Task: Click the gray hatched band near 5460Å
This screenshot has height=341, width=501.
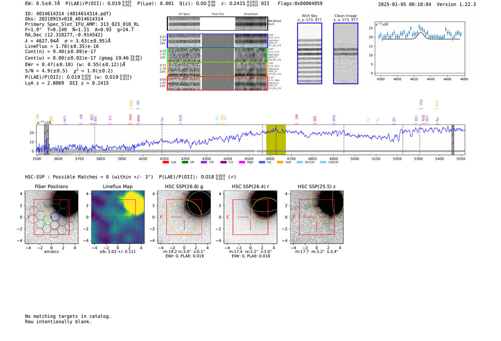Action: (x=453, y=140)
